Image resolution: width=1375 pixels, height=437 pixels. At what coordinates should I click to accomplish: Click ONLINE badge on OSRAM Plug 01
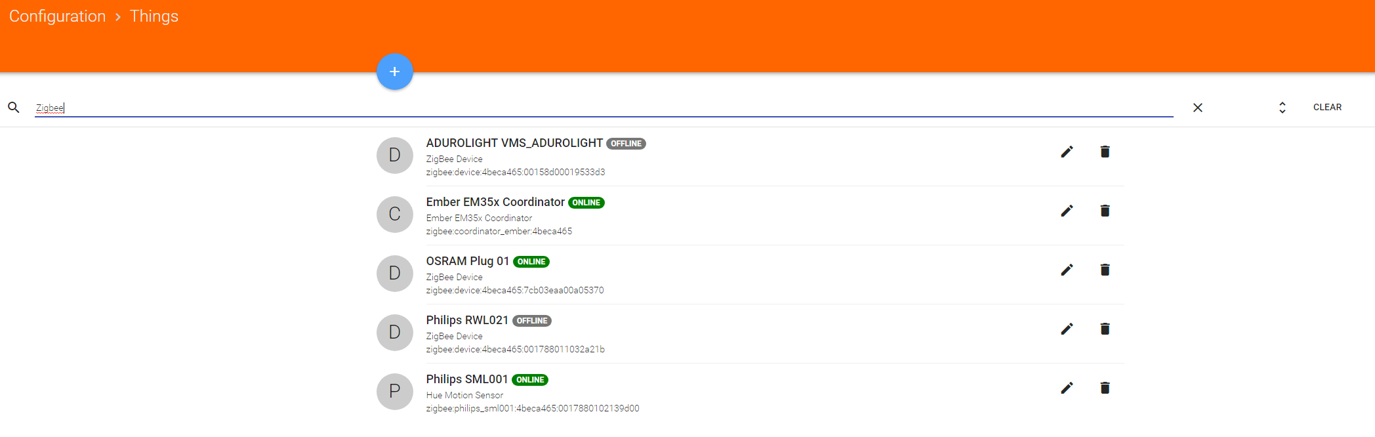(x=531, y=262)
